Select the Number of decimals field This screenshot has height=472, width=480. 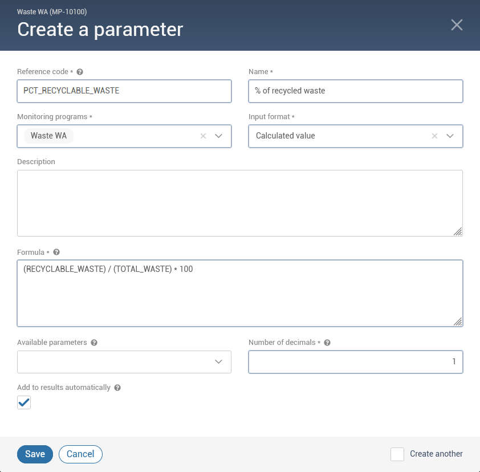pyautogui.click(x=355, y=362)
